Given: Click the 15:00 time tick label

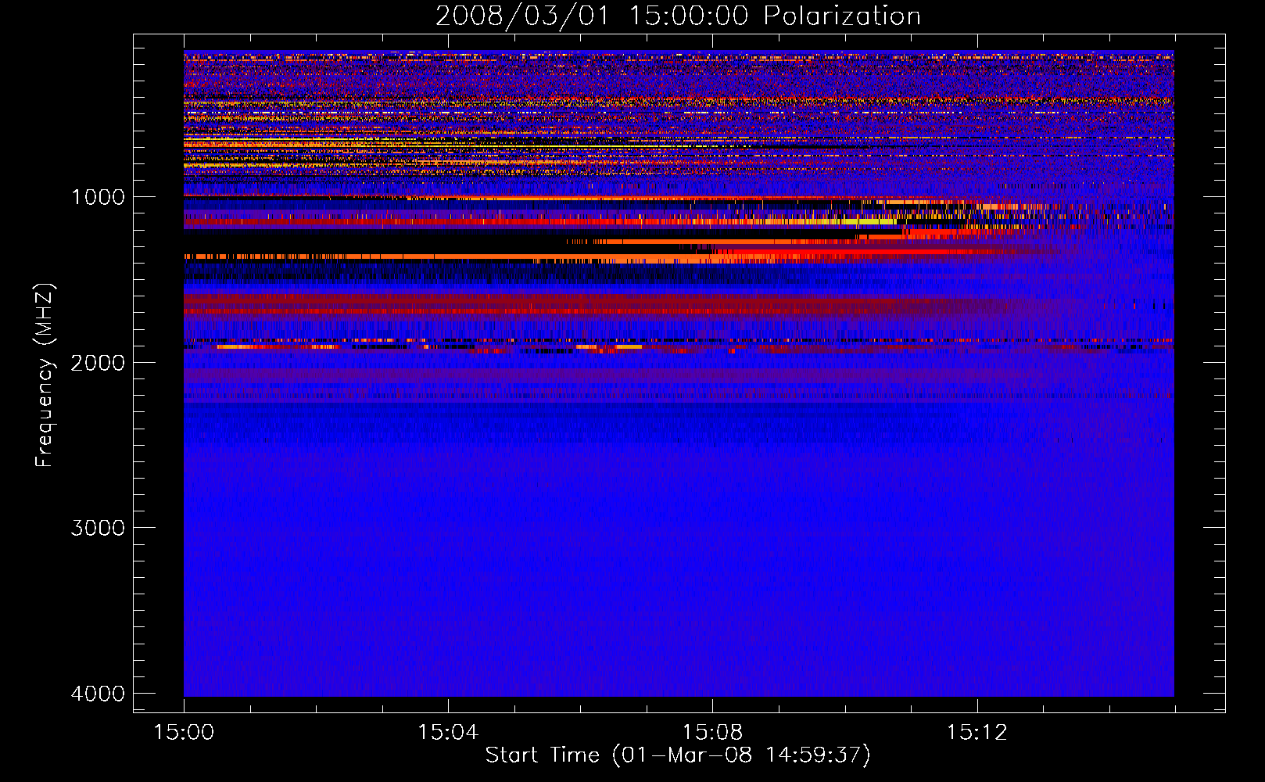Looking at the screenshot, I should pyautogui.click(x=184, y=733).
